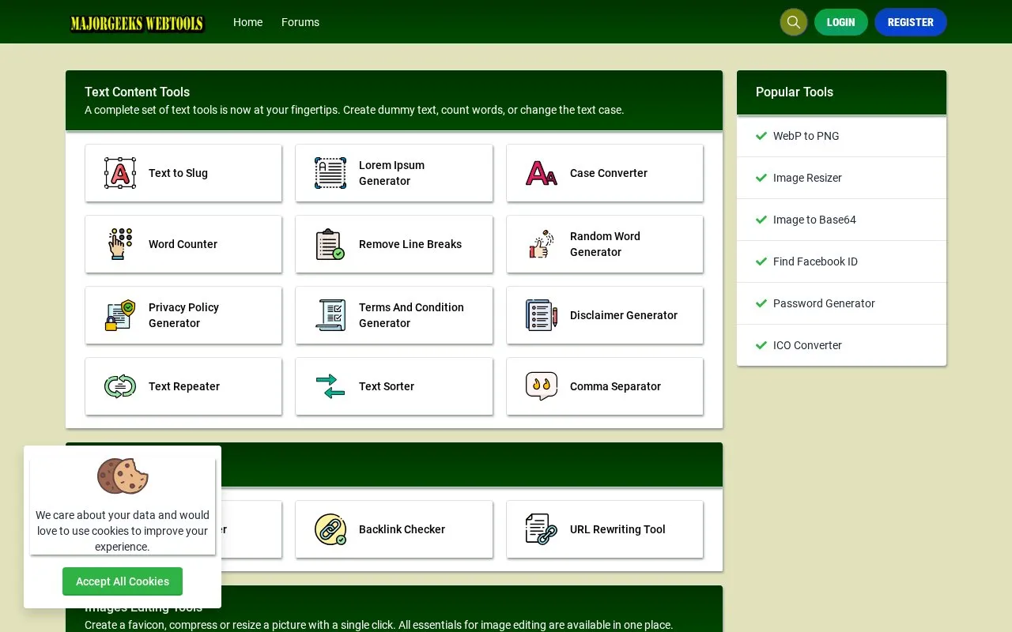Go to the Forums menu item
Image resolution: width=1012 pixels, height=632 pixels.
(300, 22)
